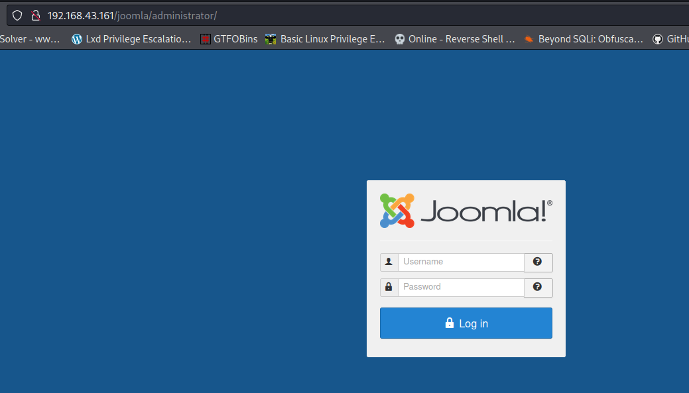Open Online - Reverse Shell bookmark
Image resolution: width=689 pixels, height=393 pixels.
(x=462, y=39)
